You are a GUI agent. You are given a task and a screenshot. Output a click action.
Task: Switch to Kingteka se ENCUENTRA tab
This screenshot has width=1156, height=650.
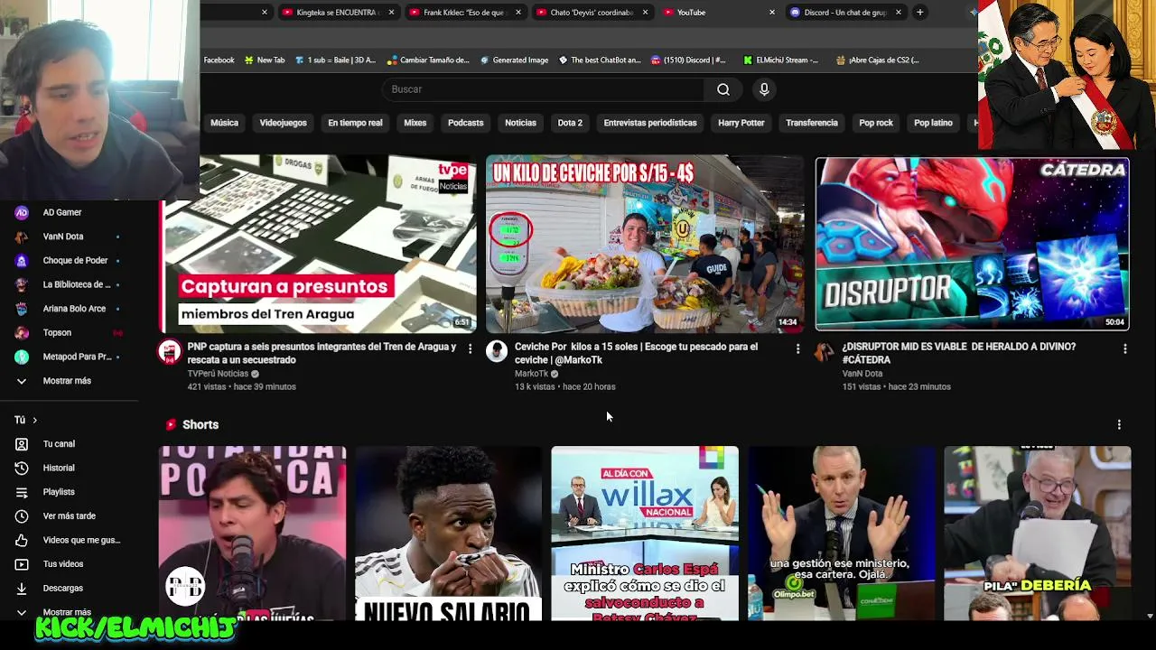click(x=336, y=13)
